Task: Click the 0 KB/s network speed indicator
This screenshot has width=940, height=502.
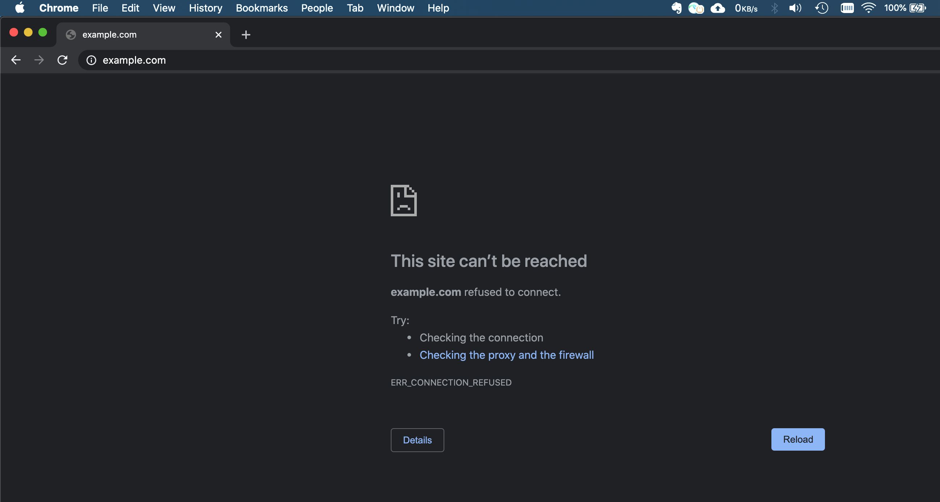Action: [746, 8]
